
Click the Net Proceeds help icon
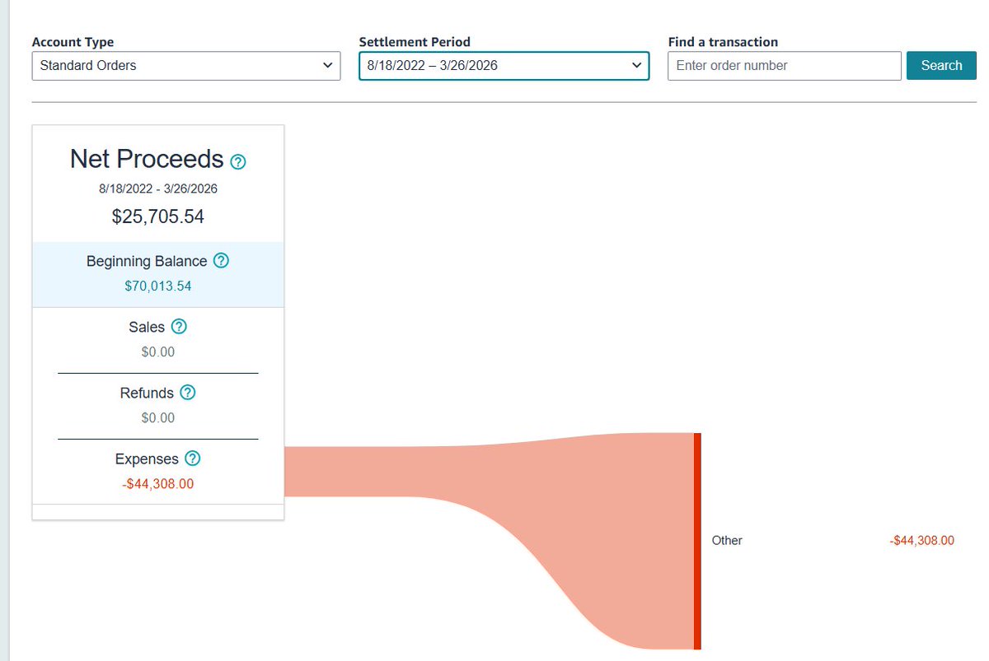(238, 161)
